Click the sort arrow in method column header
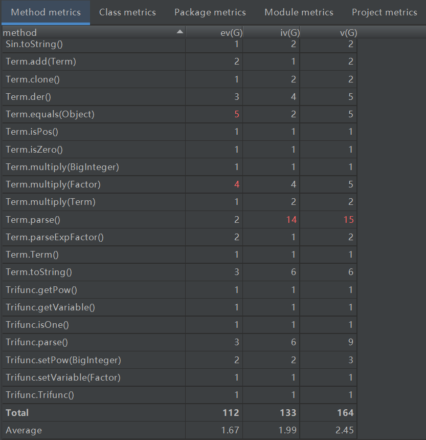426x440 pixels. 180,32
